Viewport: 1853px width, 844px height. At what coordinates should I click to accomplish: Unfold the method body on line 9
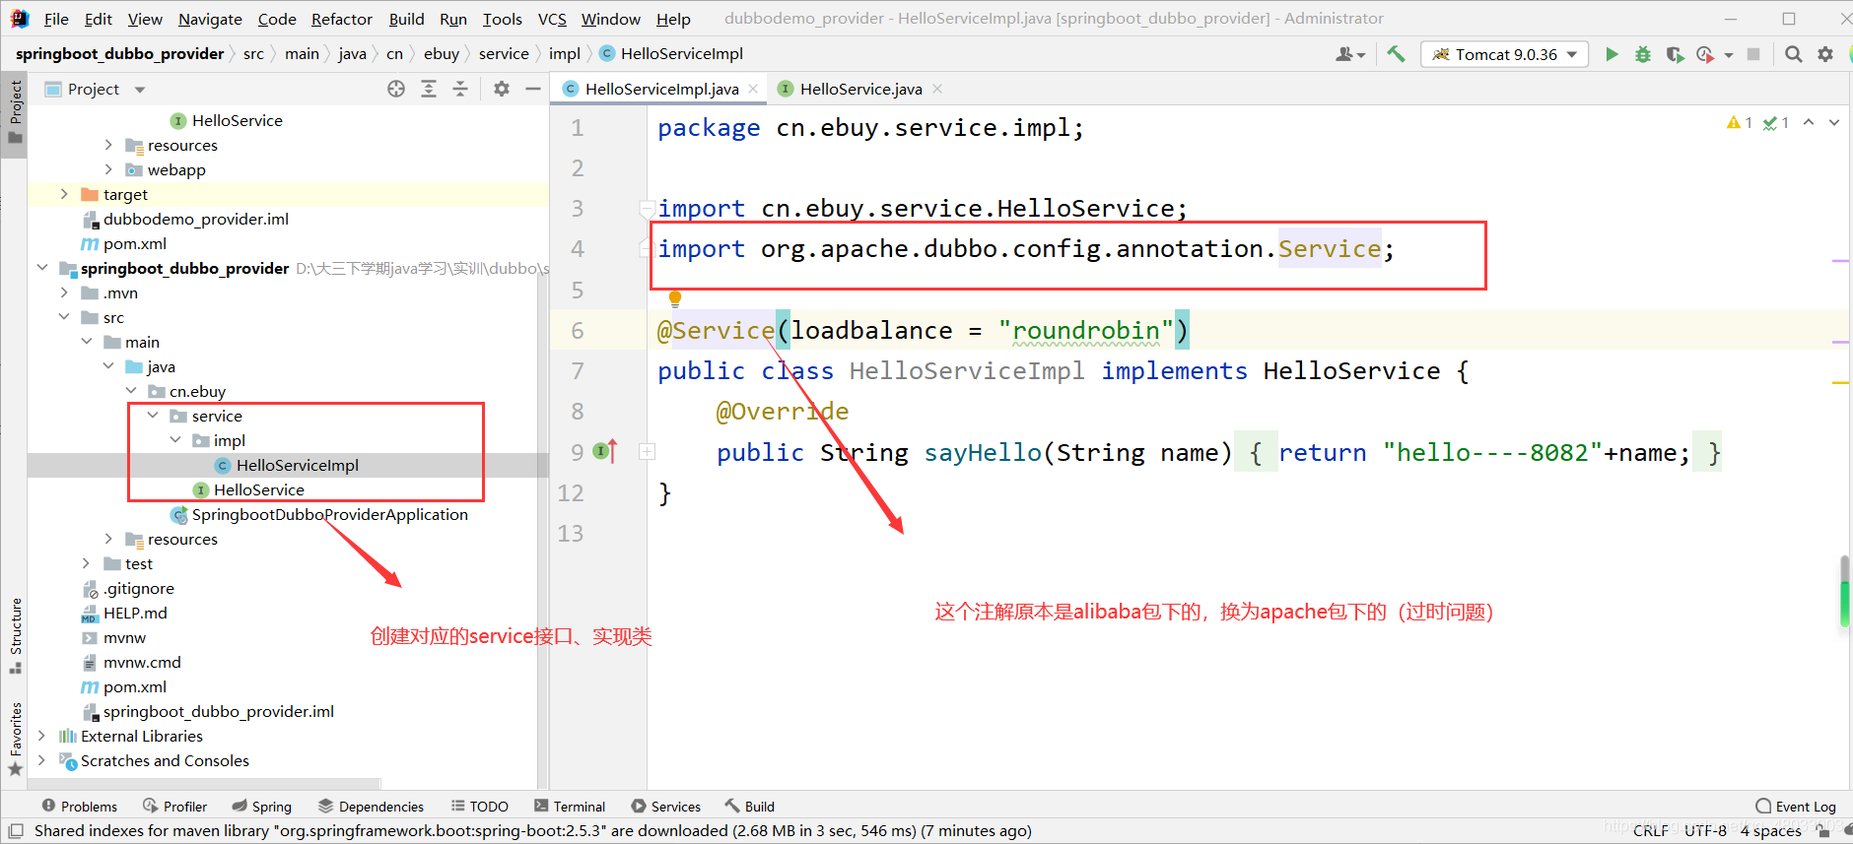648,452
